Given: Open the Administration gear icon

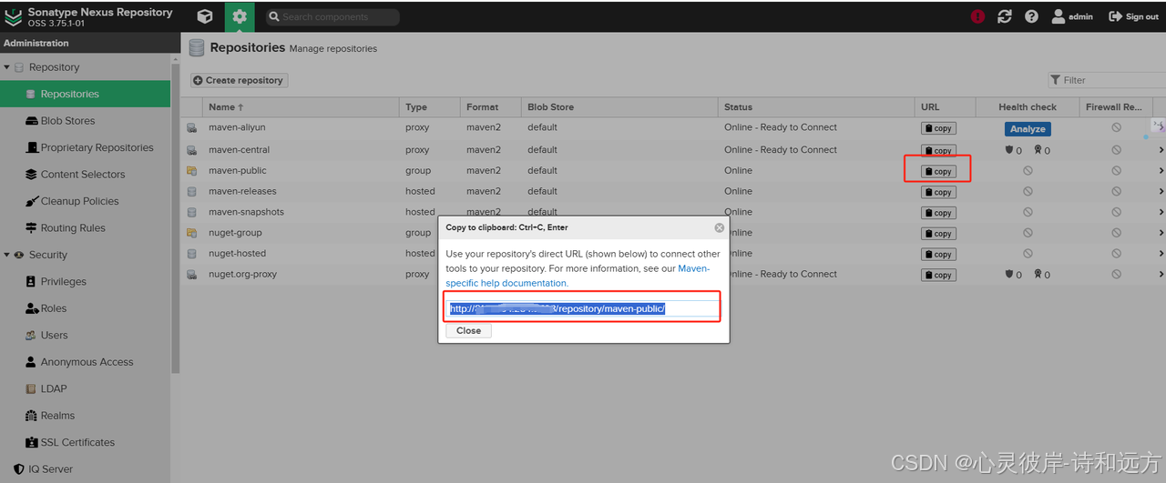Looking at the screenshot, I should tap(240, 16).
